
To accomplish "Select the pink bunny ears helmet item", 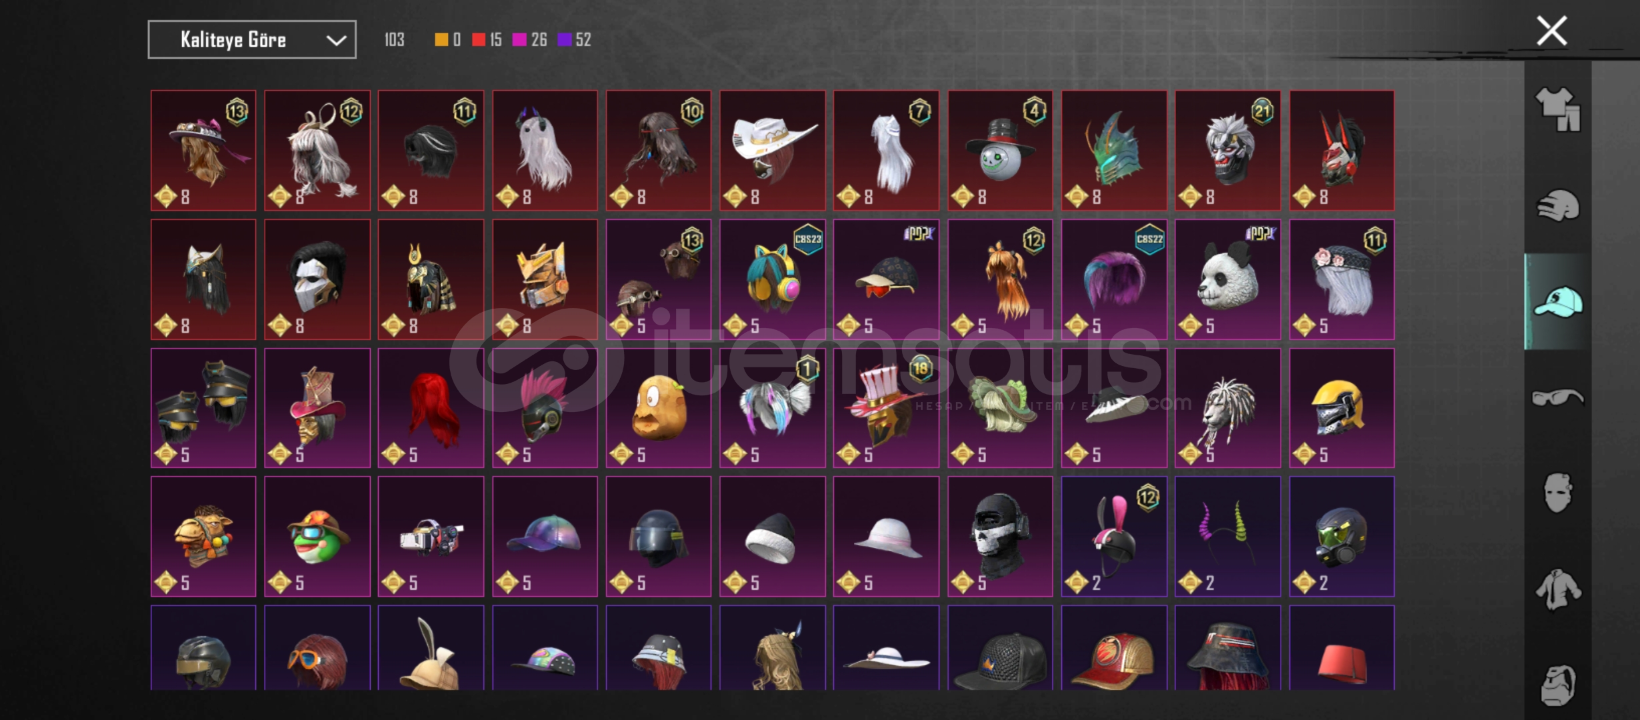I will click(1114, 537).
